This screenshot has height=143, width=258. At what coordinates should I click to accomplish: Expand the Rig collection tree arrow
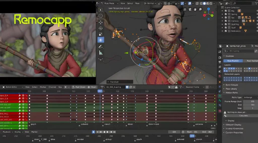pyautogui.click(x=222, y=11)
